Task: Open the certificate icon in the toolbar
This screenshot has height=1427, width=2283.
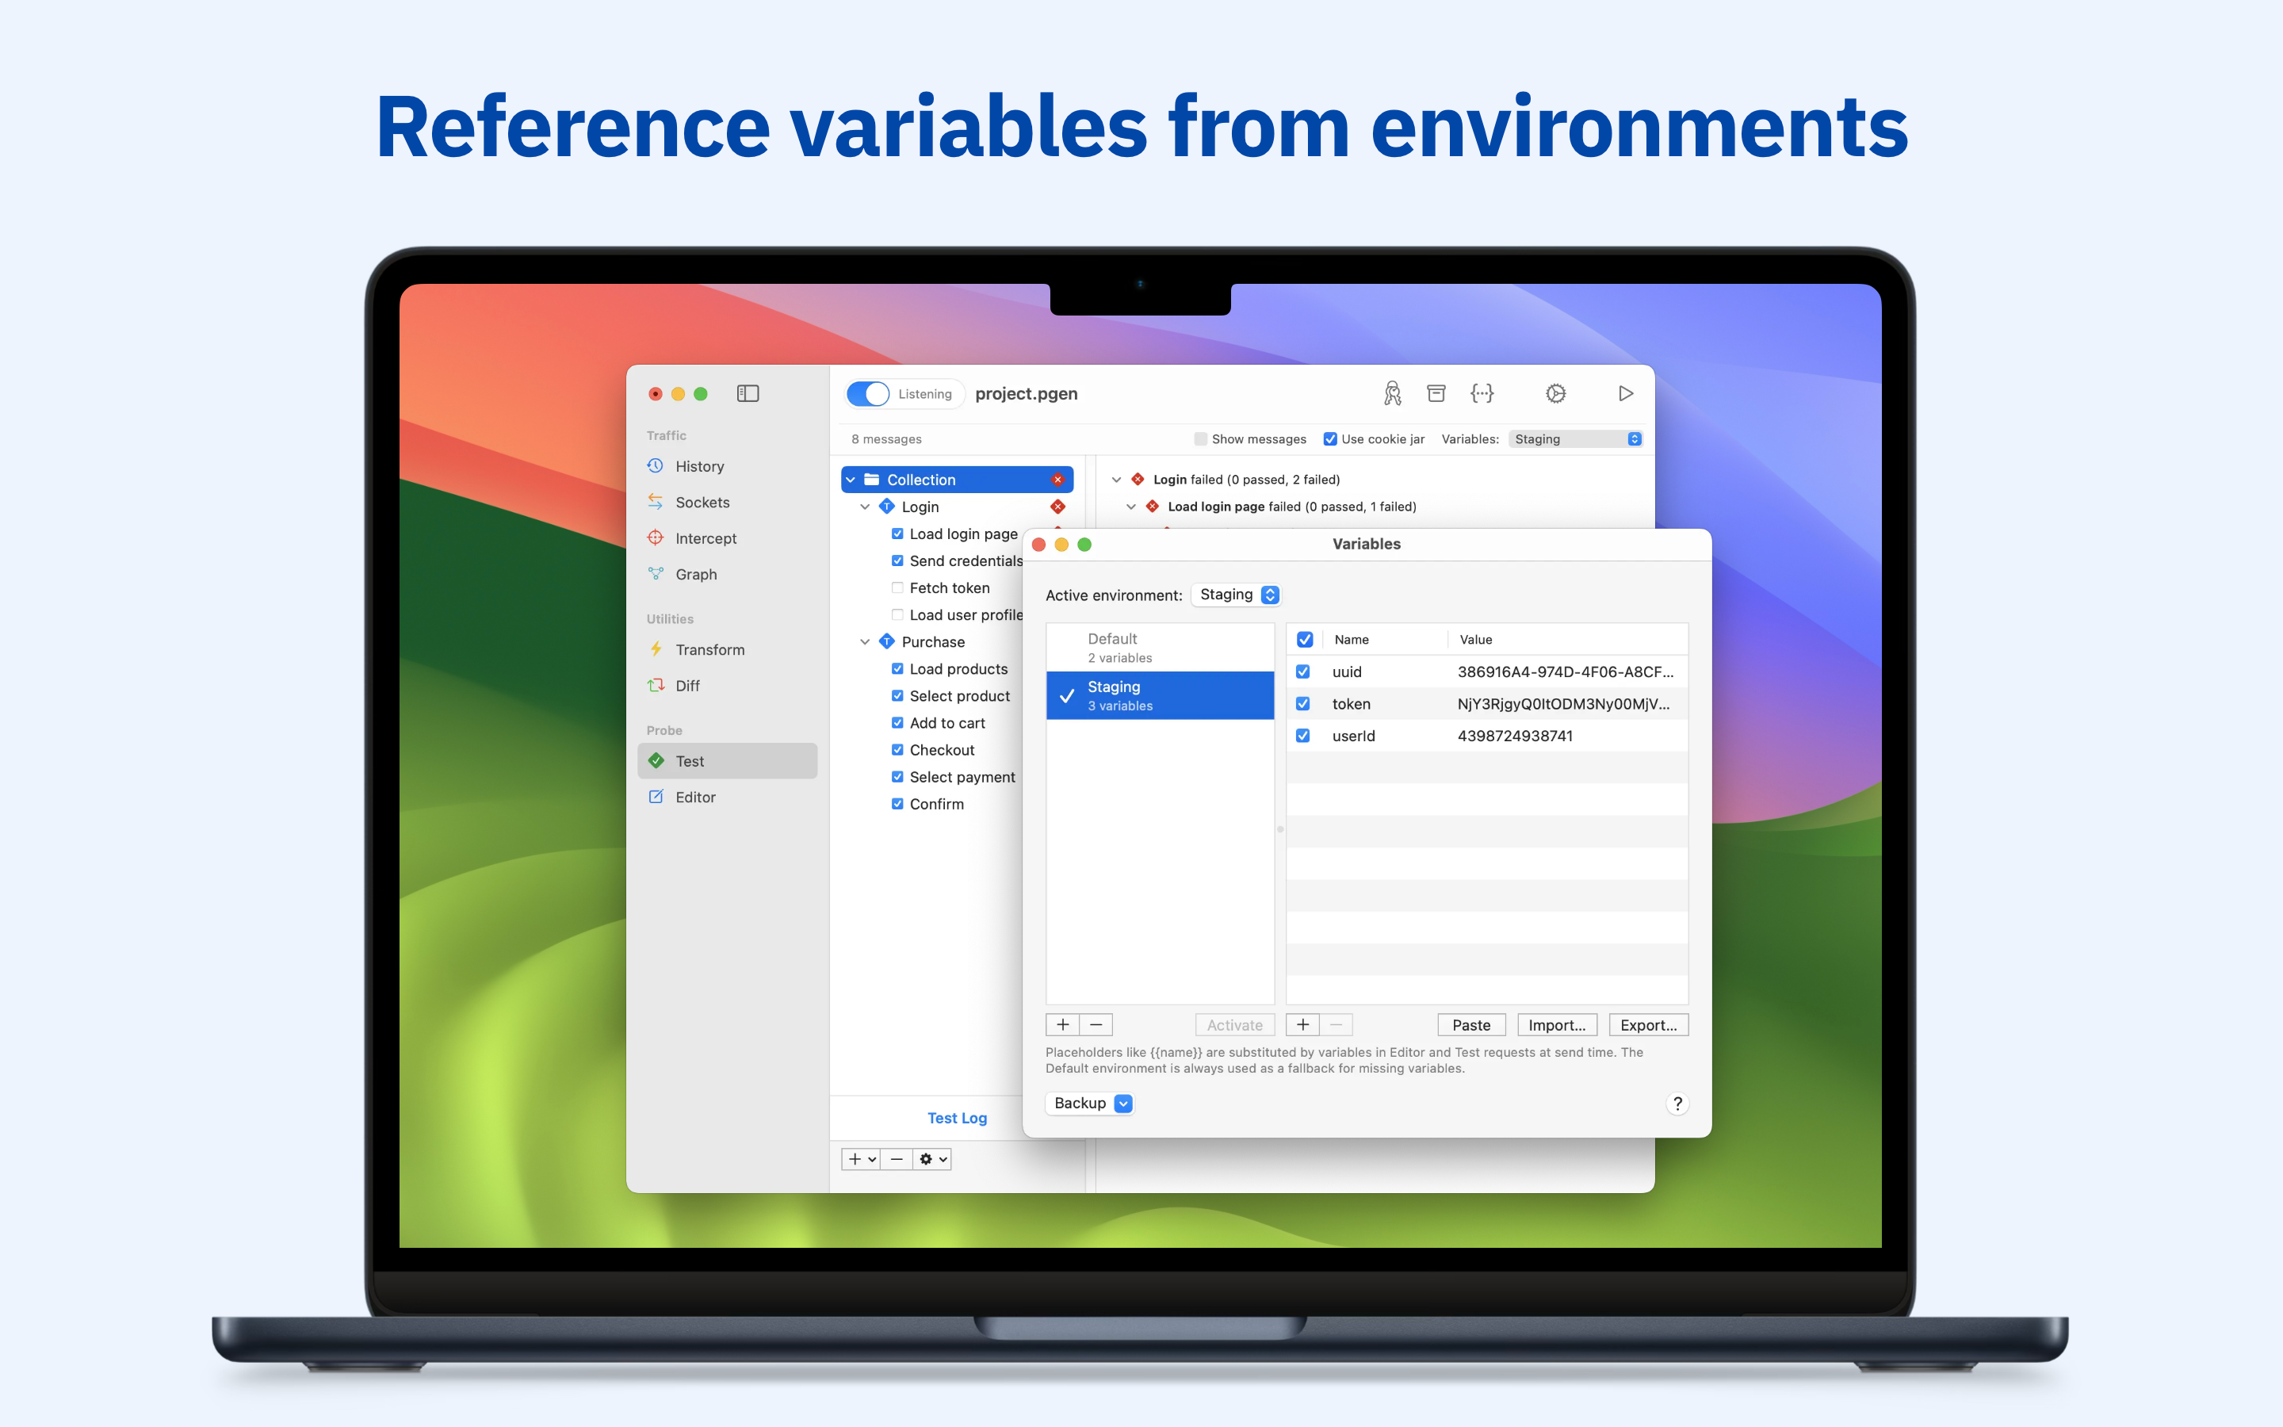Action: pyautogui.click(x=1391, y=393)
